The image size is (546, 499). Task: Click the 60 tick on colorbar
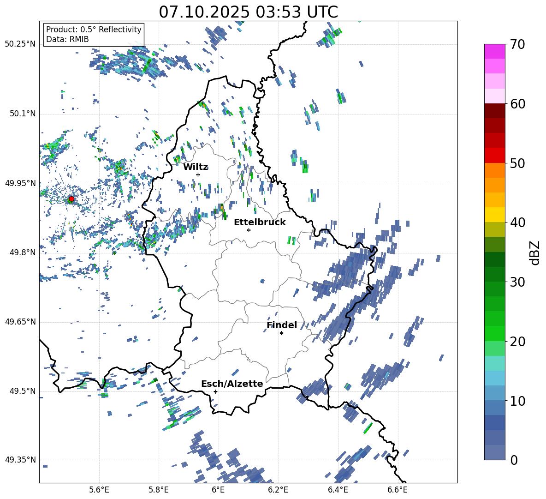point(517,104)
